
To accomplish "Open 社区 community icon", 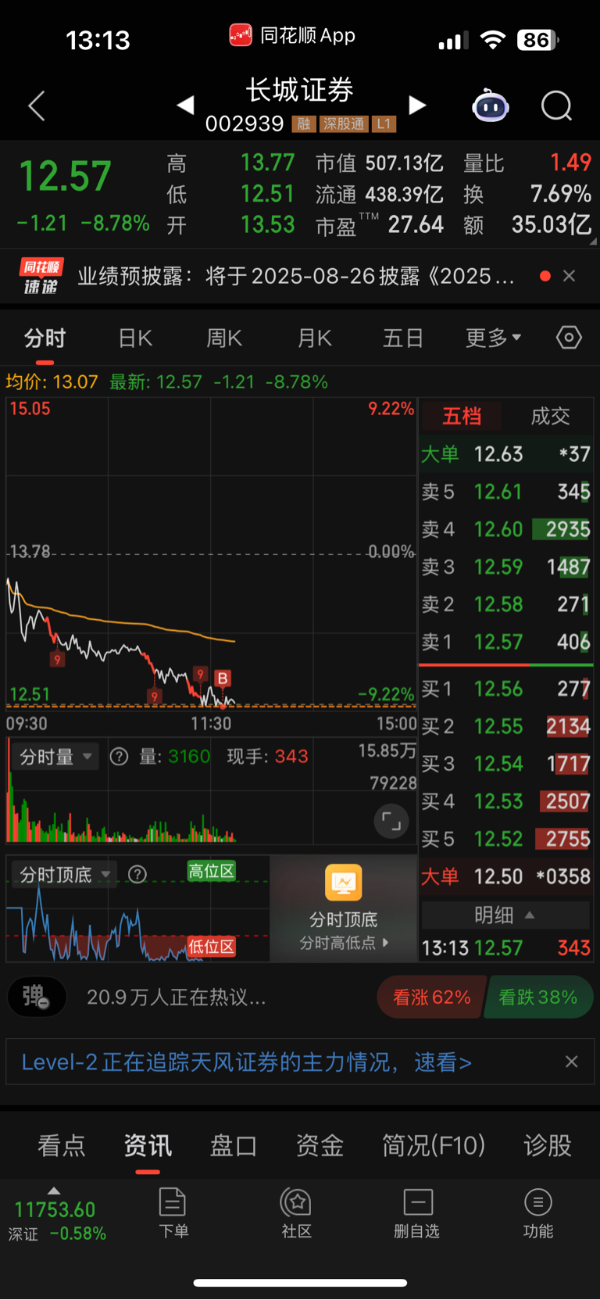I will (x=296, y=1213).
